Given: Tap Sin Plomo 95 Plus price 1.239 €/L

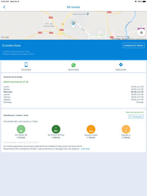Looking at the screenshot, I should coord(56,138).
